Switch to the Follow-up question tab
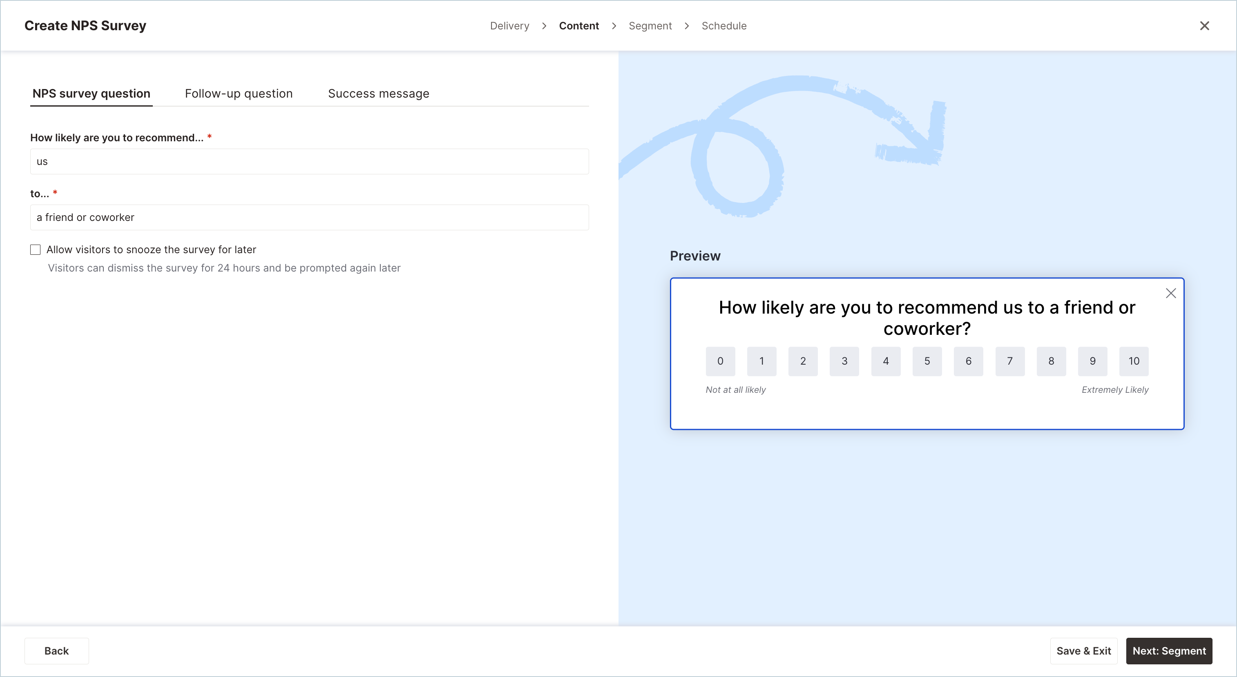1237x677 pixels. tap(239, 94)
